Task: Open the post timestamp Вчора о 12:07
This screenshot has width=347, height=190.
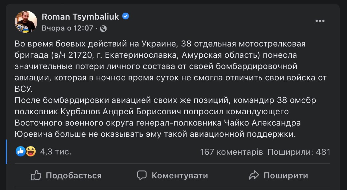Action: tap(68, 28)
